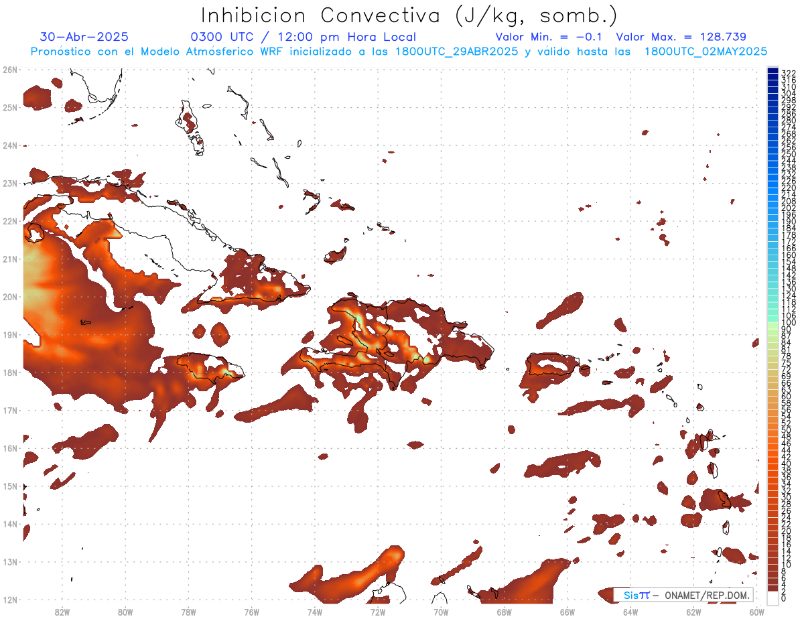This screenshot has width=804, height=621.
Task: Click the 17N latitude label
Action: coord(10,410)
